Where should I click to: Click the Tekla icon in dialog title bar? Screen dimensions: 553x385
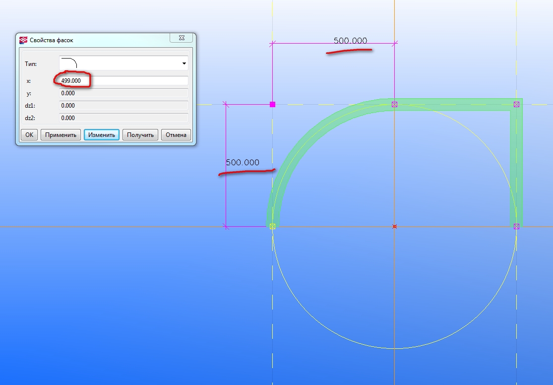(x=23, y=40)
